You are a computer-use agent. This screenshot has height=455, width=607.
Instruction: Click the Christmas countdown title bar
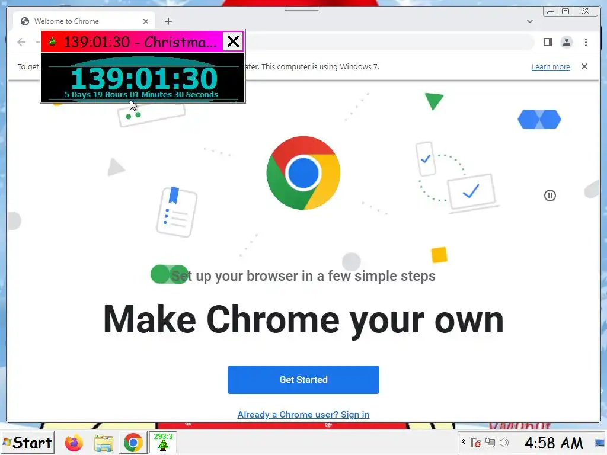(132, 41)
